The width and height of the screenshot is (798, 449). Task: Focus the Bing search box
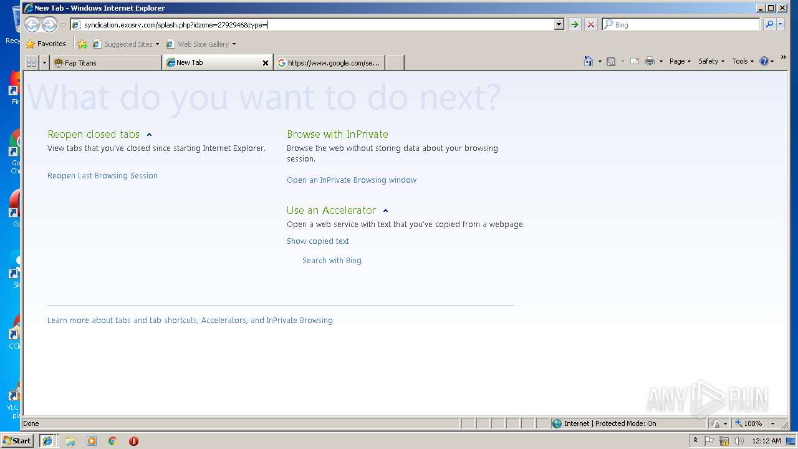click(681, 24)
